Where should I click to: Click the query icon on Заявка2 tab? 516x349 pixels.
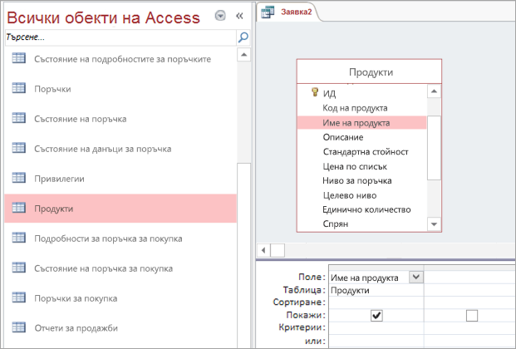click(x=268, y=12)
